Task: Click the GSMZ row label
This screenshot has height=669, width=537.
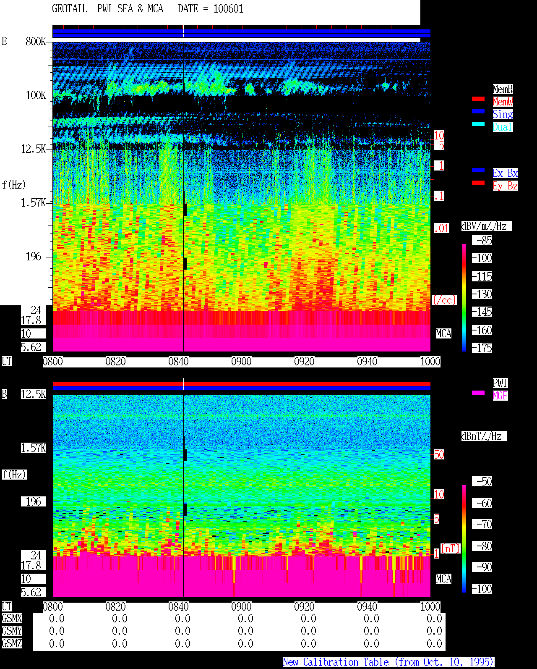Action: (12, 644)
